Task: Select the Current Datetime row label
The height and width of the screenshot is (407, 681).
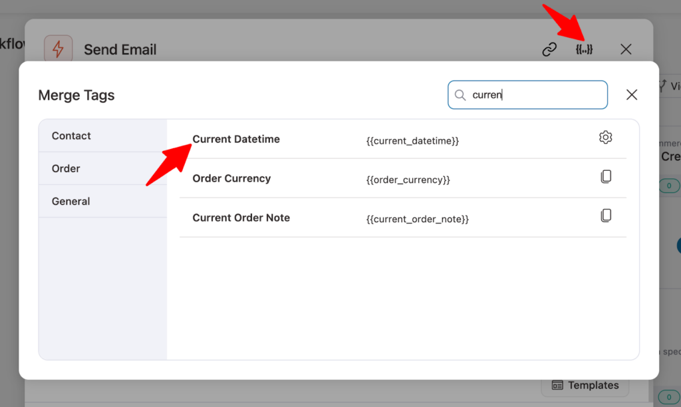Action: pyautogui.click(x=236, y=139)
